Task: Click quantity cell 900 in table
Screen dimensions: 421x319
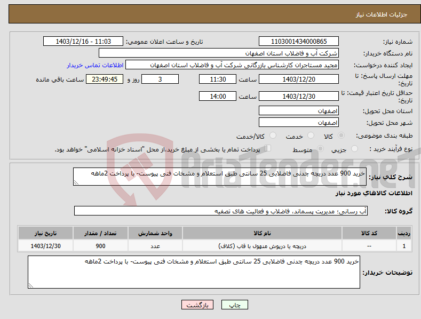Action: 100,246
